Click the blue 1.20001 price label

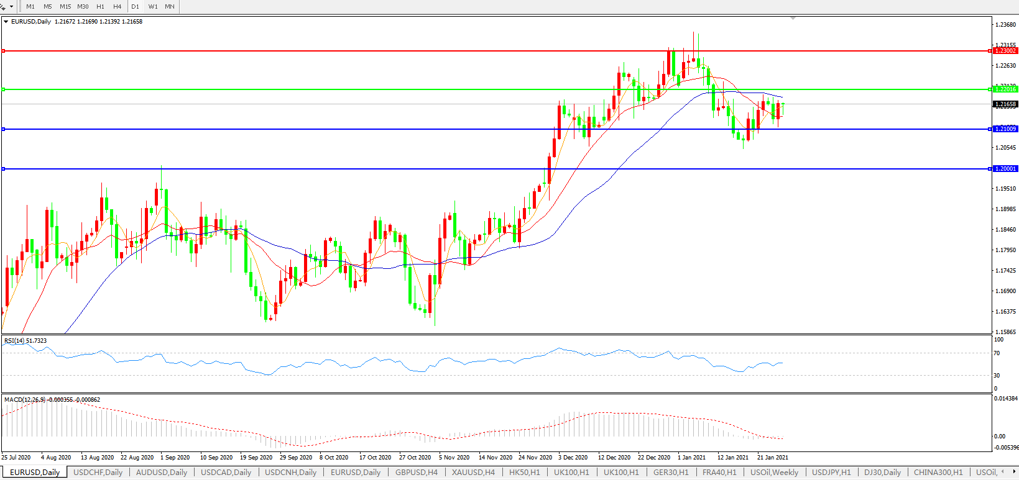pos(1005,169)
